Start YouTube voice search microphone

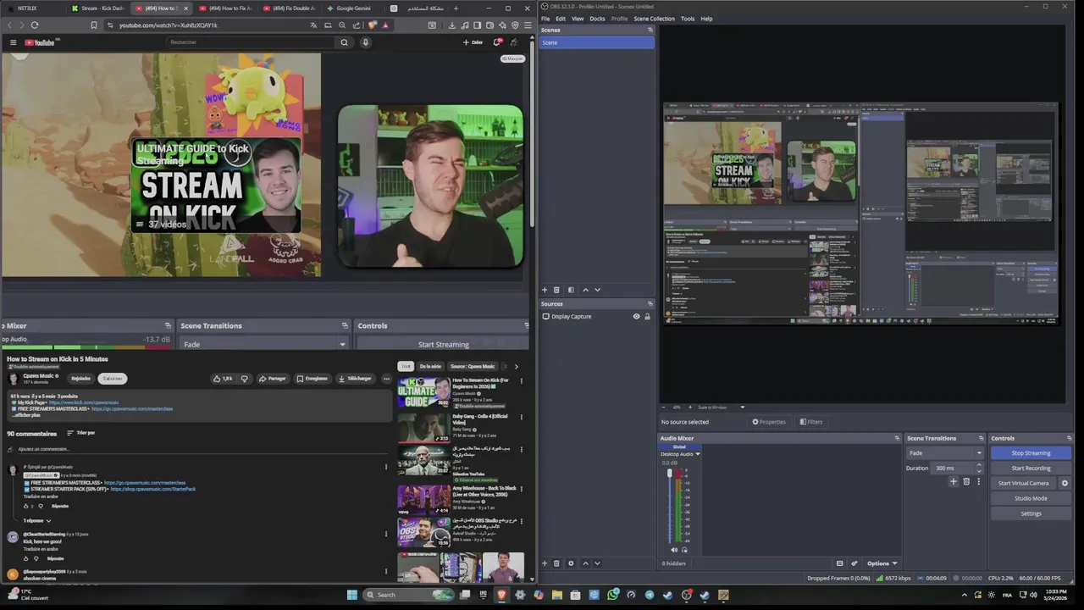[366, 42]
